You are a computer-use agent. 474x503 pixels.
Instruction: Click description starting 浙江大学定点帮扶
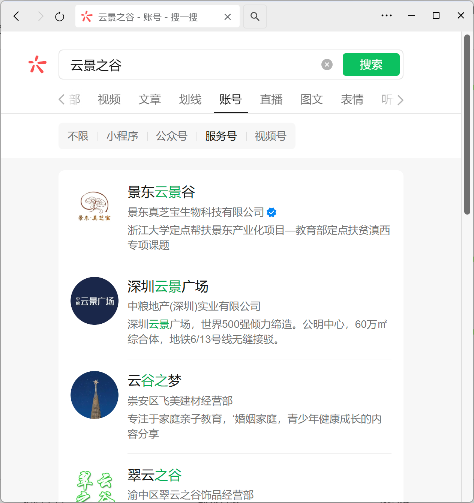pyautogui.click(x=259, y=237)
